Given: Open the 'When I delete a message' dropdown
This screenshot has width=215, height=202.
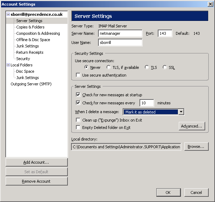Looking at the screenshot, I should coord(181,112).
